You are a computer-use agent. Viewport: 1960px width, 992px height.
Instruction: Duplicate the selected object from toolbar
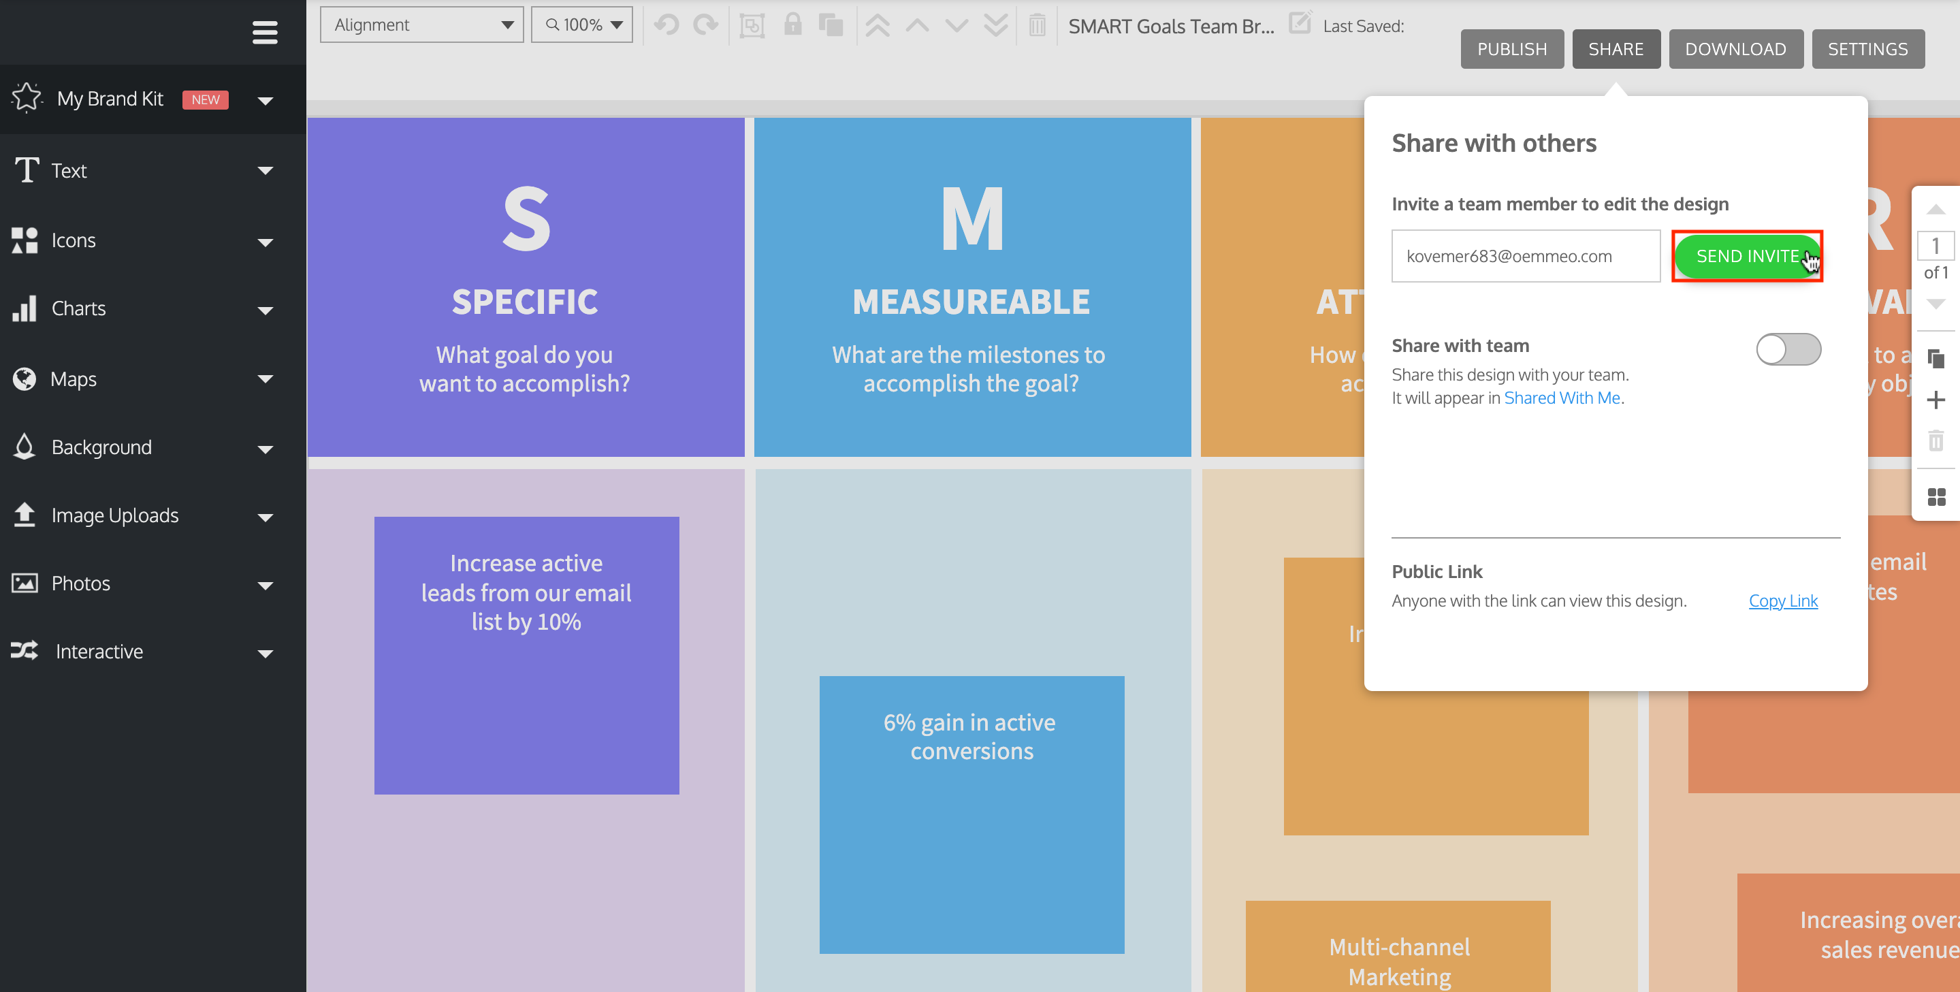pos(831,25)
